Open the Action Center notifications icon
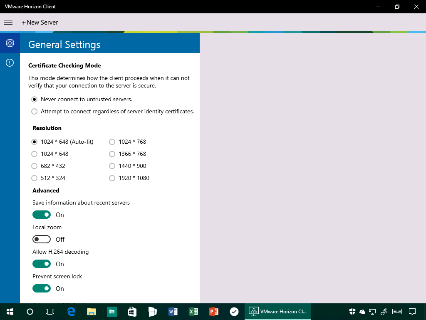This screenshot has width=426, height=320. 412,312
